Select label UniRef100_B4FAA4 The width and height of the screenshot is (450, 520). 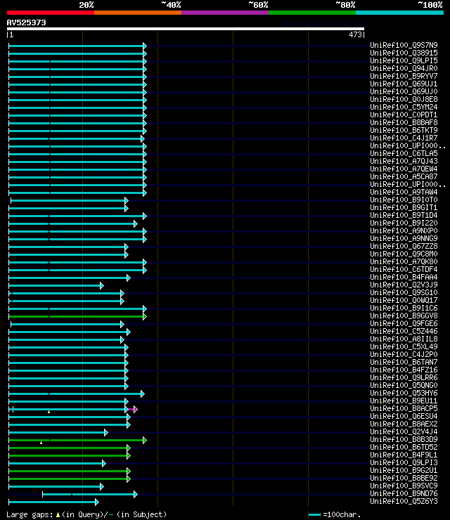[x=404, y=278]
